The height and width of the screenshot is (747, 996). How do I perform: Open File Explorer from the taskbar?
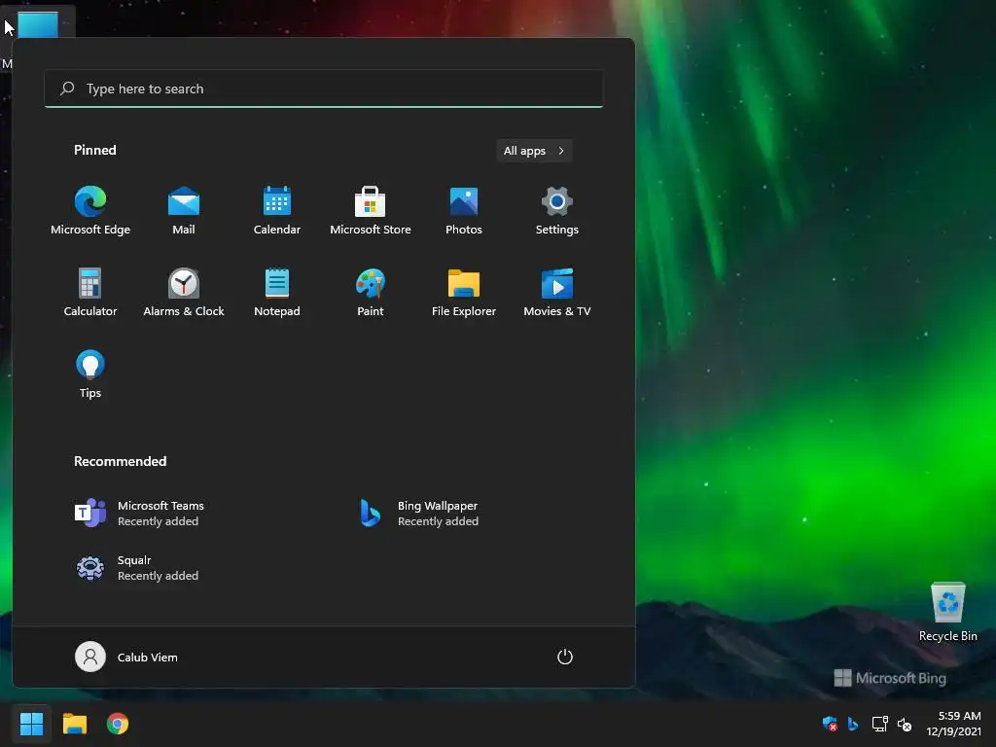tap(74, 724)
